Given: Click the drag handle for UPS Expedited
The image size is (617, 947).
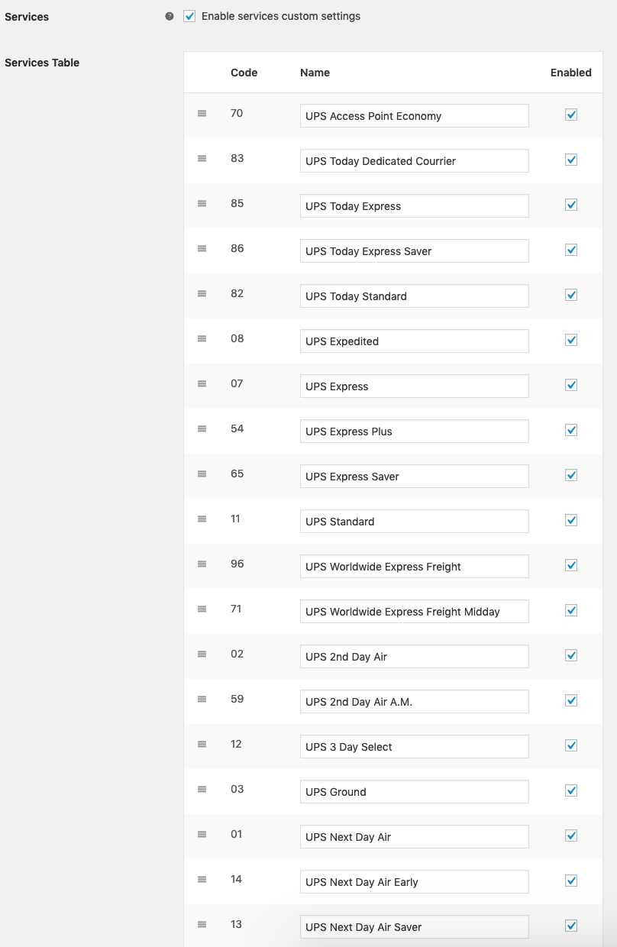Looking at the screenshot, I should point(202,339).
